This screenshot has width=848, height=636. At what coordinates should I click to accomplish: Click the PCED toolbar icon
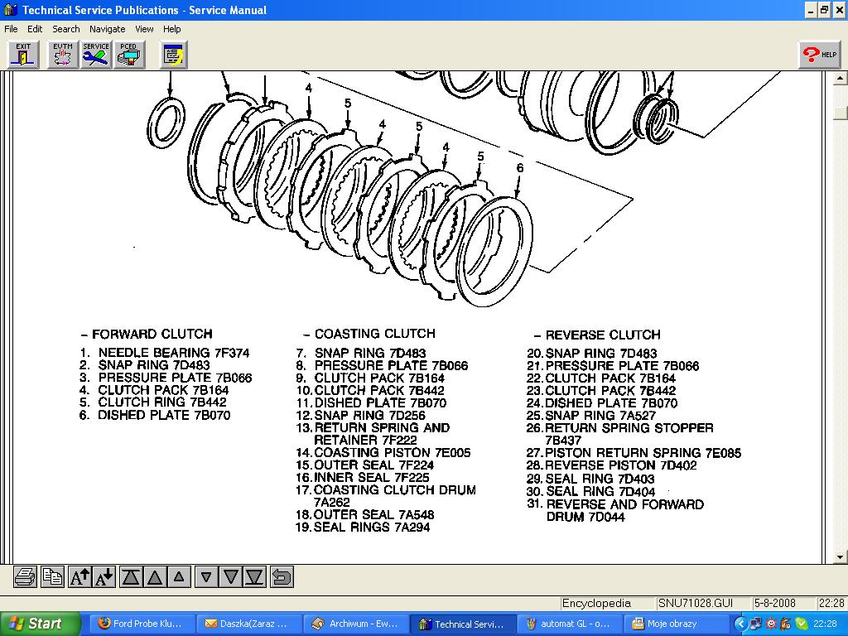(x=128, y=55)
